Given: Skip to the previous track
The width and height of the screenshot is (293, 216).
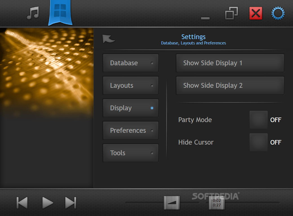Looking at the screenshot, I should (x=22, y=203).
